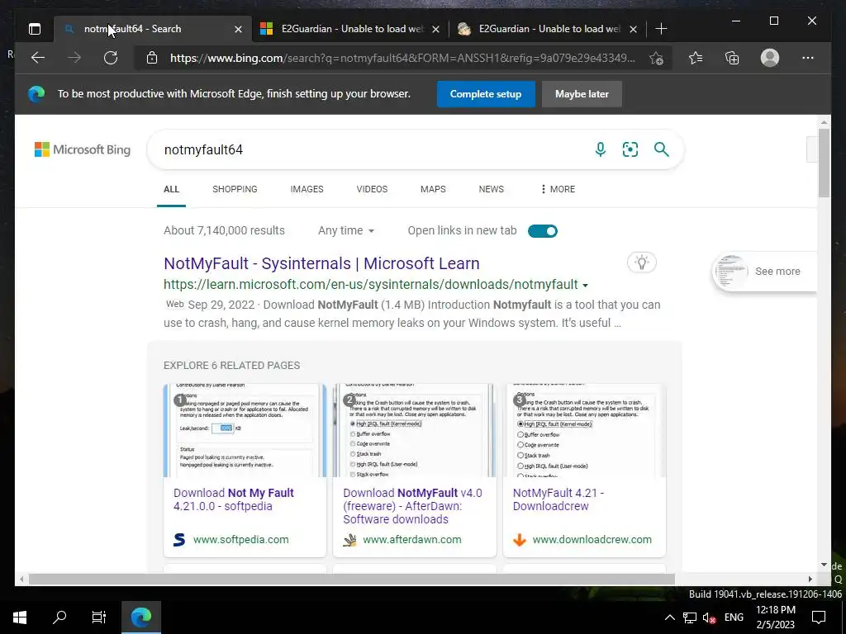Switch input language via ENG indicator

tap(734, 617)
